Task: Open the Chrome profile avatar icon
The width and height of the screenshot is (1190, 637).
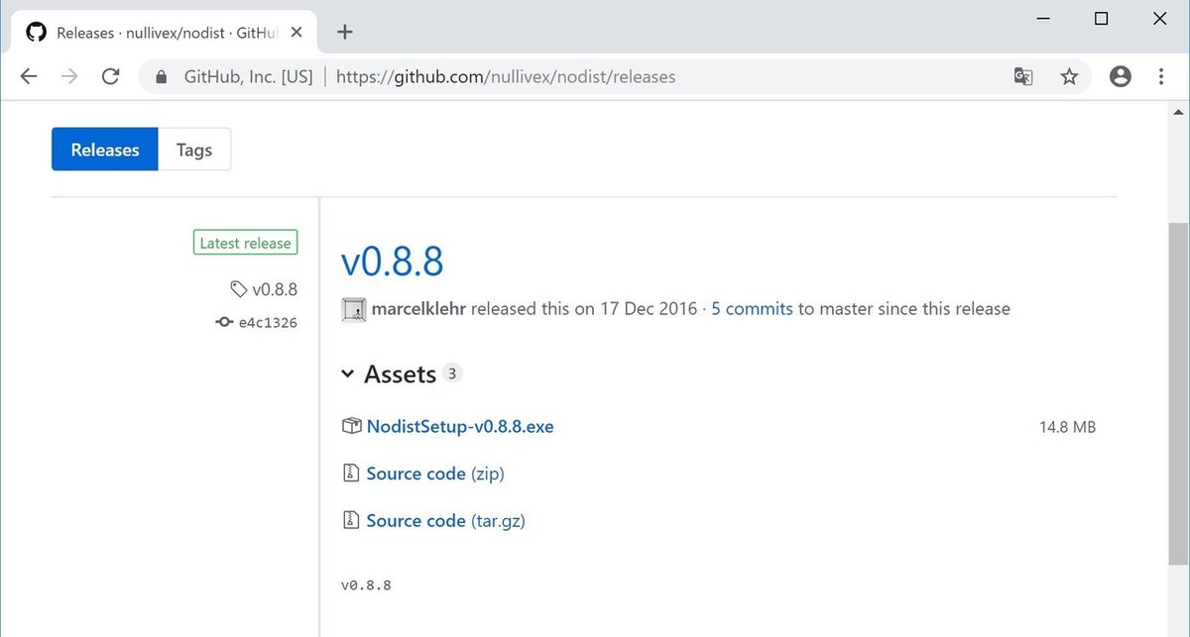Action: click(x=1120, y=75)
